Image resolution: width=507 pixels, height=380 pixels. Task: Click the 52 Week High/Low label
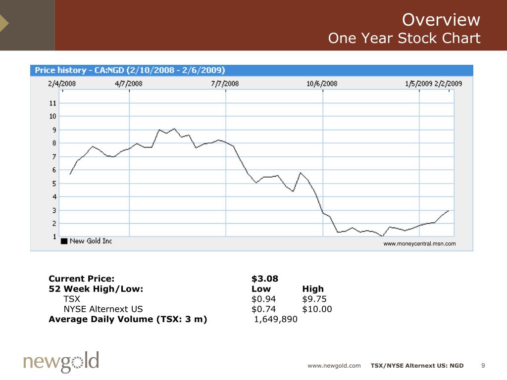coord(96,289)
